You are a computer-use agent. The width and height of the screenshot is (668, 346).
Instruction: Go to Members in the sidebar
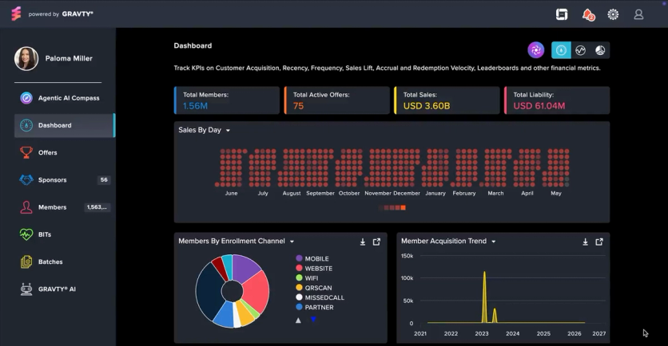tap(65, 207)
